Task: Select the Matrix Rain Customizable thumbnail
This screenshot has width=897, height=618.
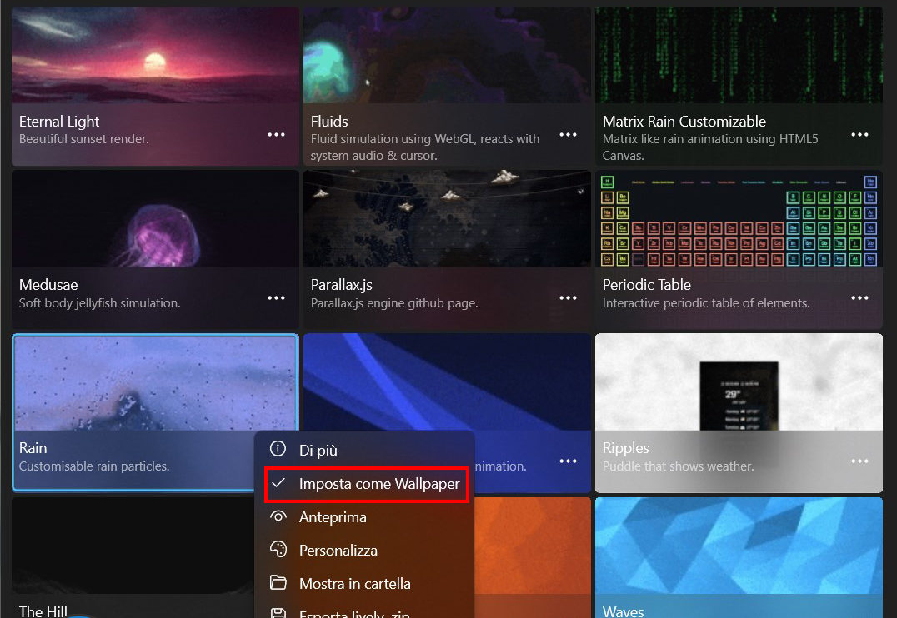Action: point(739,56)
